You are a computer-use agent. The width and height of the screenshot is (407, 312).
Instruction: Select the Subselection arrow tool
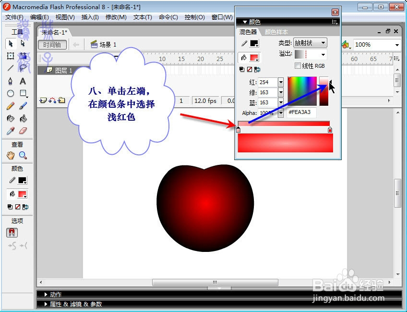tap(22, 44)
